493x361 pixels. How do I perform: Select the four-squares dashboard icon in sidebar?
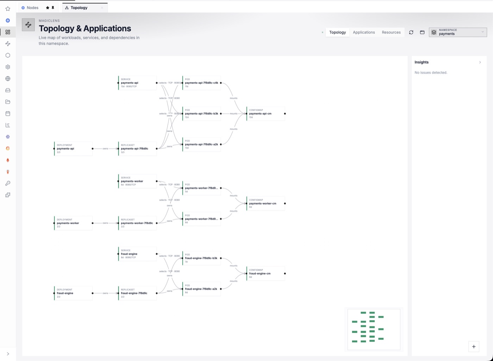click(8, 32)
